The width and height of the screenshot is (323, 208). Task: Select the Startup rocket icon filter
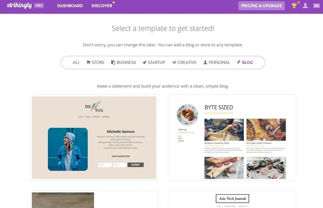[x=145, y=62]
